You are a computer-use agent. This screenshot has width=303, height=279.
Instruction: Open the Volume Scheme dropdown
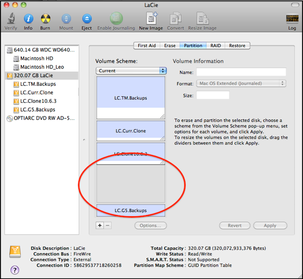pyautogui.click(x=131, y=71)
